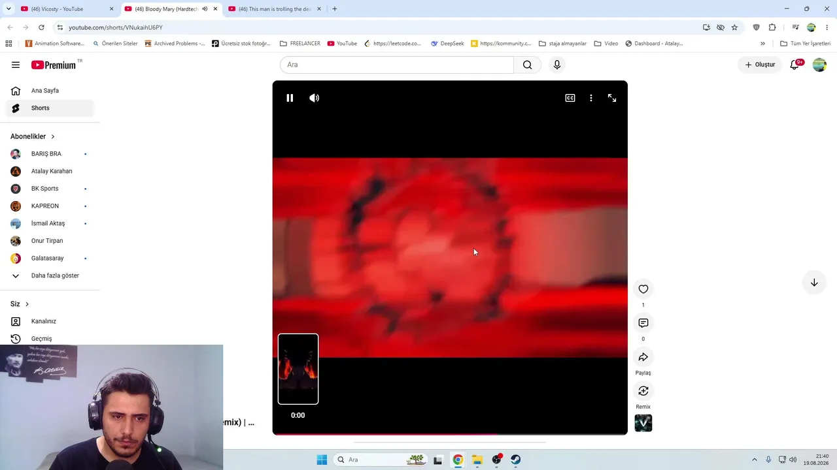Viewport: 837px width, 470px height.
Task: Expand the Abonelikler section
Action: tap(33, 136)
